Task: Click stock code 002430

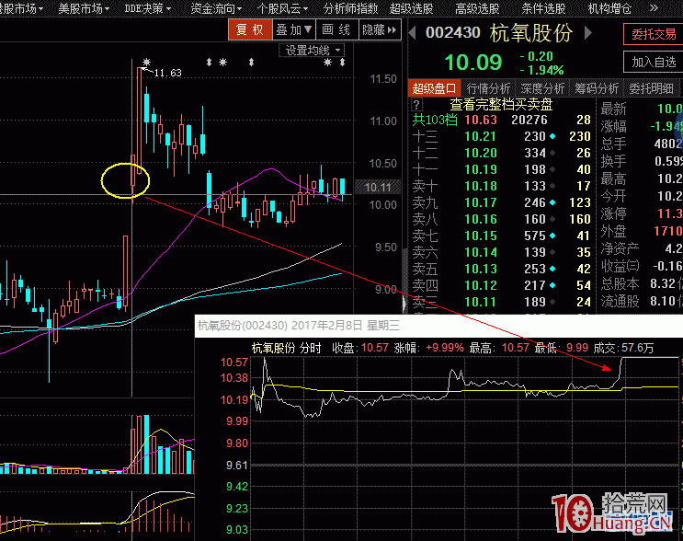Action: click(452, 33)
